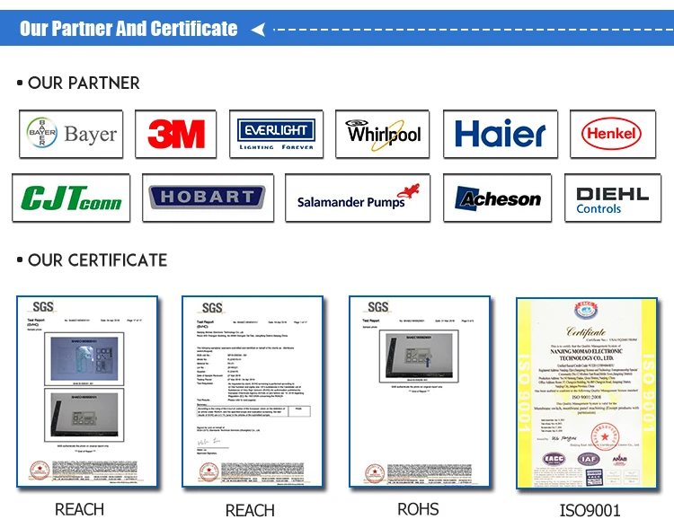
Task: Open the second REACH certificate with signature
Action: pyautogui.click(x=253, y=392)
